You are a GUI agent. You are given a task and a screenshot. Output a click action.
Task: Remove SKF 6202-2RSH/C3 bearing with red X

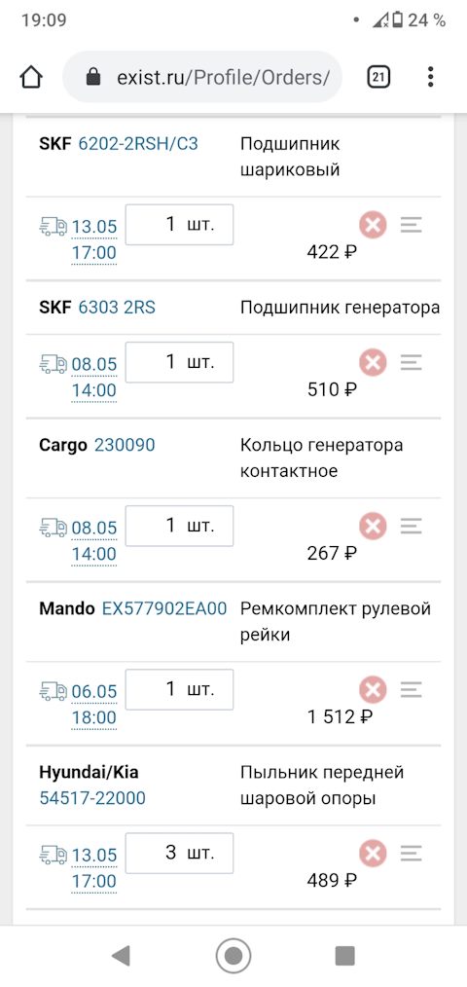tap(374, 225)
